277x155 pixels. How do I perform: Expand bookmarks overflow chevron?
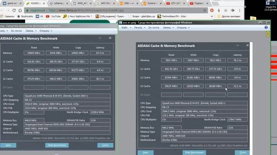click(212, 16)
